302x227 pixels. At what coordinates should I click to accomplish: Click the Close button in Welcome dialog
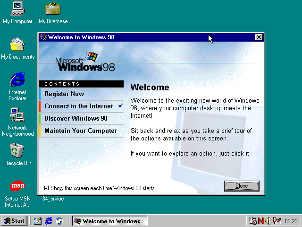pos(242,186)
